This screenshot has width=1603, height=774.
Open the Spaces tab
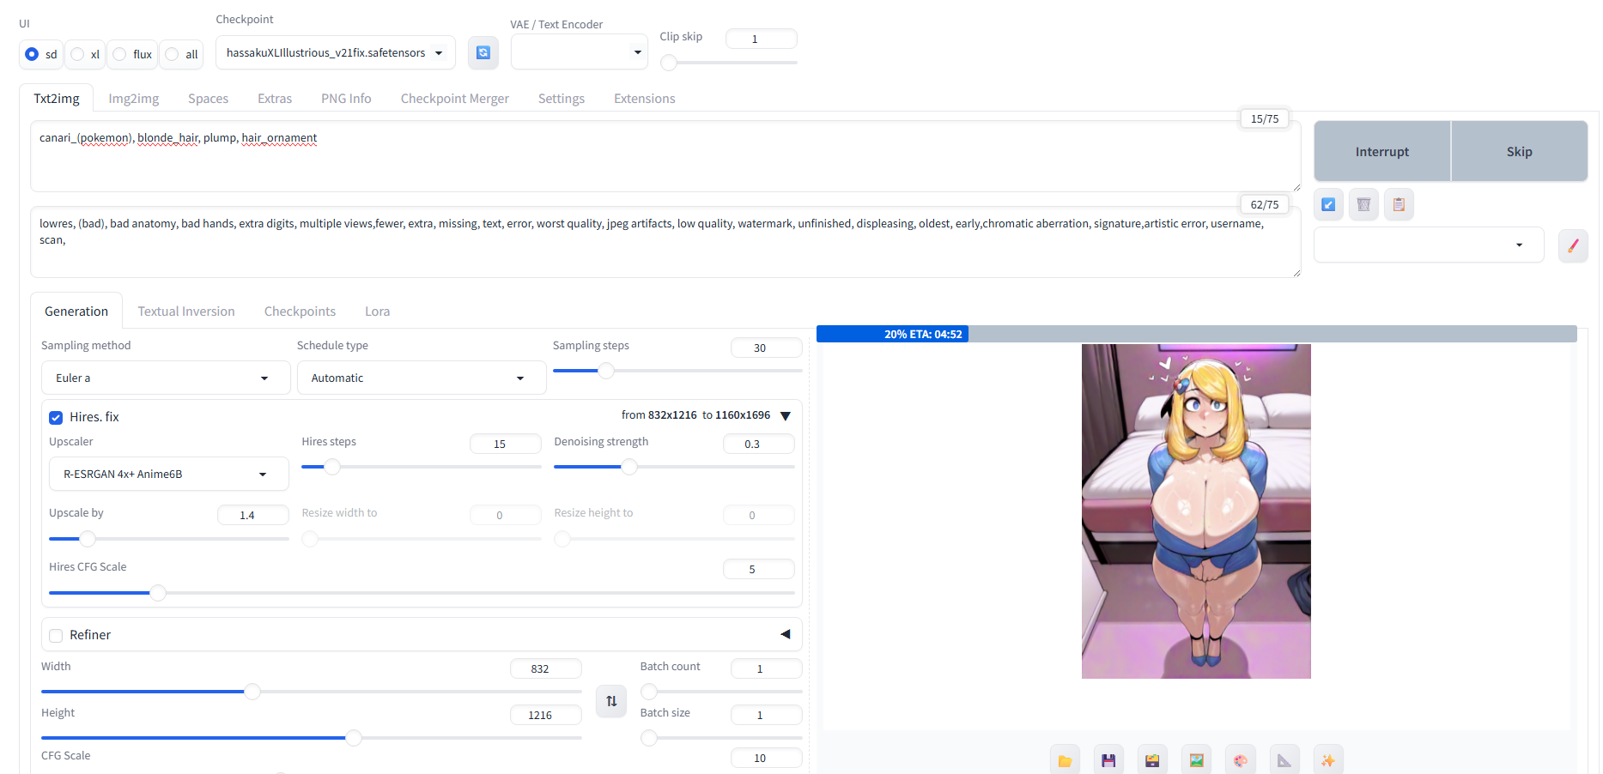click(208, 99)
